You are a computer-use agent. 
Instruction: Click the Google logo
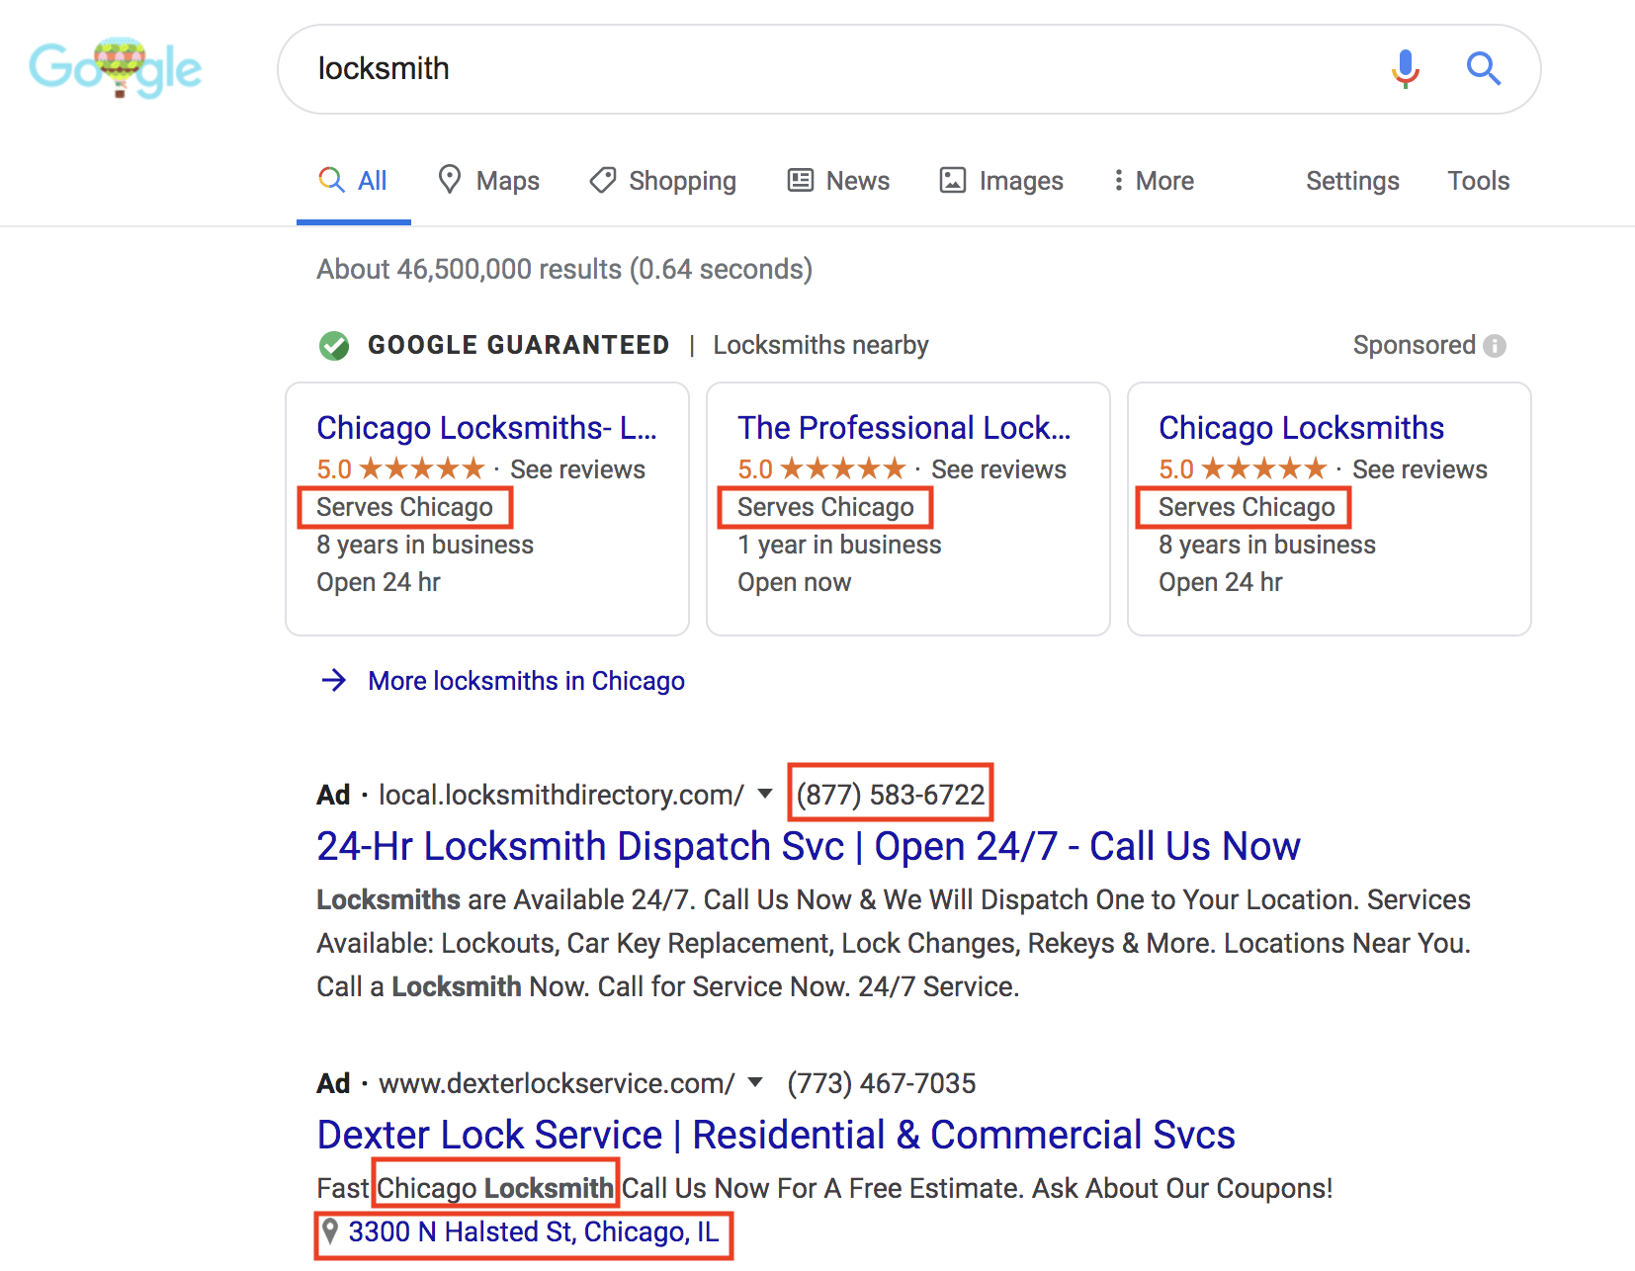(x=116, y=67)
